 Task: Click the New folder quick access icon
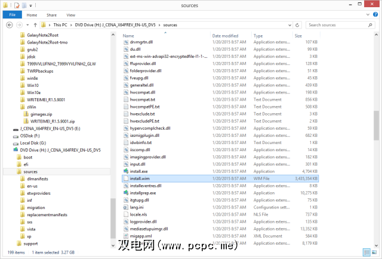pyautogui.click(x=24, y=5)
